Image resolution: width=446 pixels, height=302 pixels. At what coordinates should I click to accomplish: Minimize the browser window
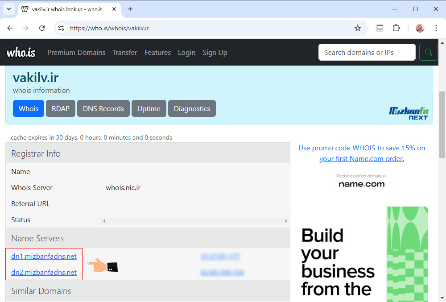pyautogui.click(x=395, y=9)
